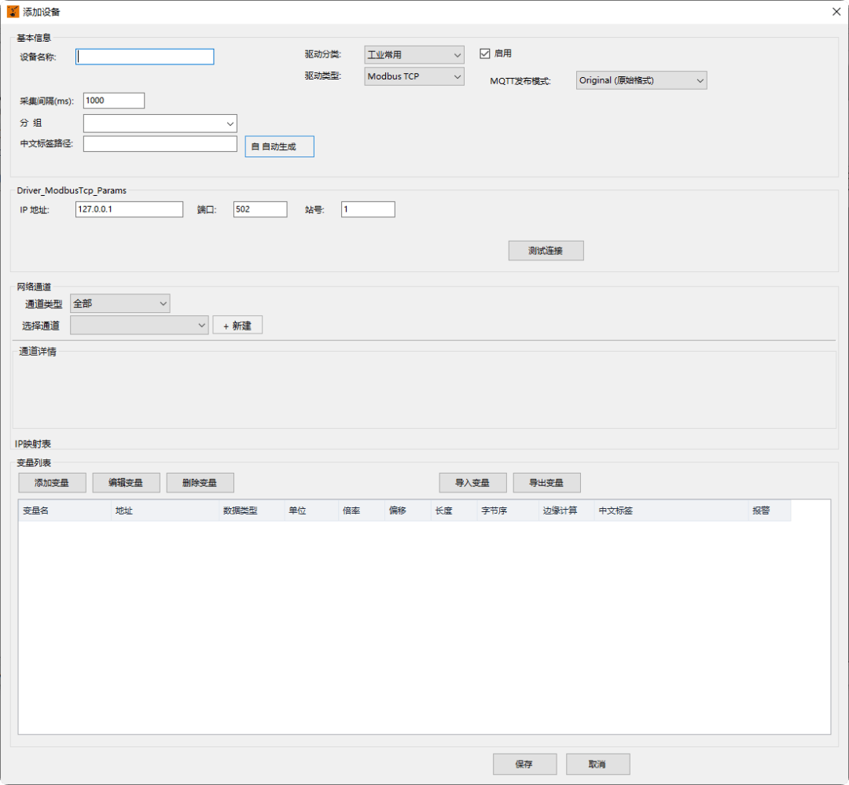The width and height of the screenshot is (849, 785).
Task: Expand the 通道类型 dropdown
Action: click(x=120, y=304)
